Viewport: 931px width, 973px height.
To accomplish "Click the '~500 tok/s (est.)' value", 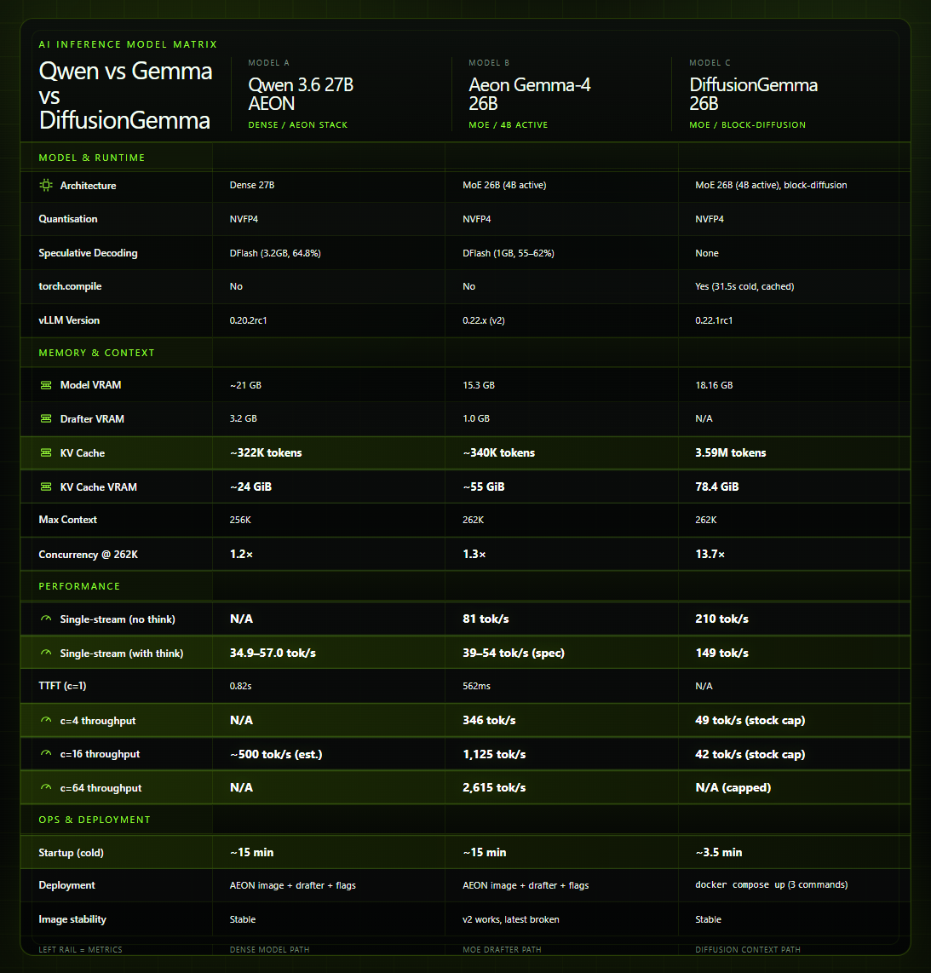I will [x=276, y=755].
